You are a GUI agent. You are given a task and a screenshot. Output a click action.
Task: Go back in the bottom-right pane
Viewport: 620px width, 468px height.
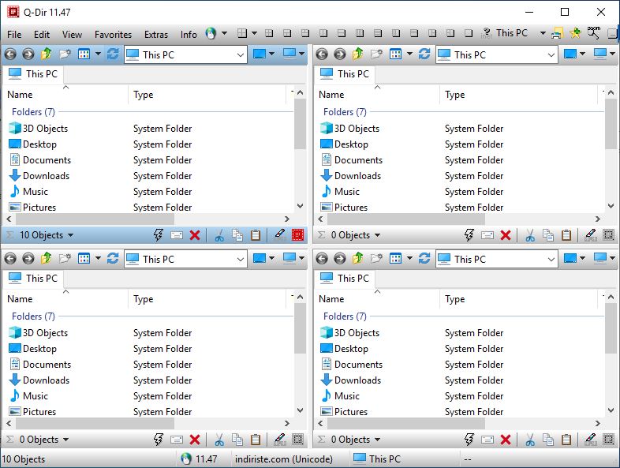(323, 258)
